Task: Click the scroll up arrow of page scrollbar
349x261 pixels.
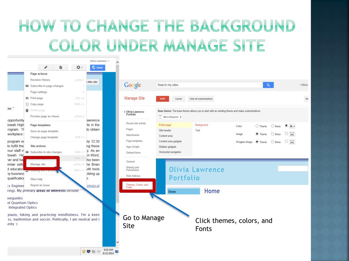Action: (117, 63)
